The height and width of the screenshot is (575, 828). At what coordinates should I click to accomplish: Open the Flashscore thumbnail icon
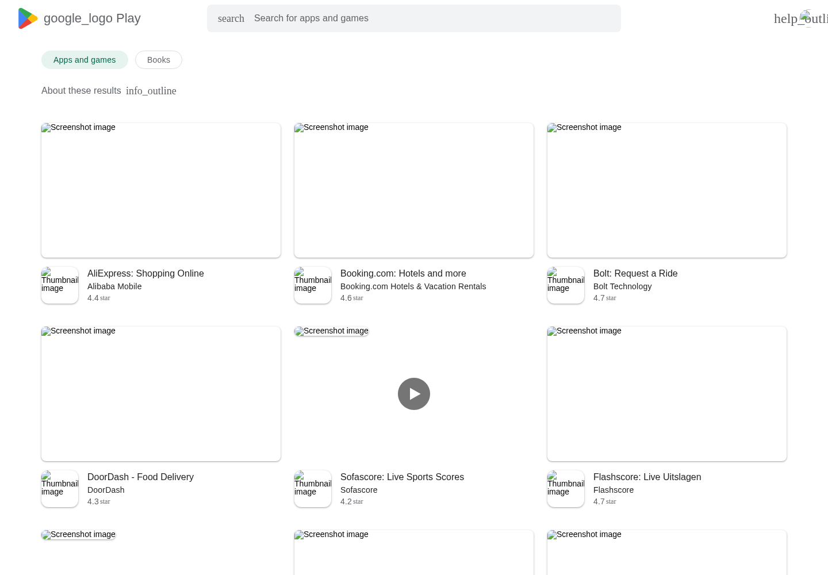point(566,489)
